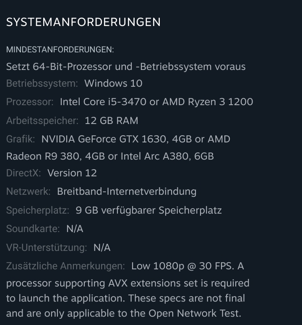This screenshot has width=302, height=325.
Task: Click the Radeon R9 380 line
Action: tap(110, 156)
